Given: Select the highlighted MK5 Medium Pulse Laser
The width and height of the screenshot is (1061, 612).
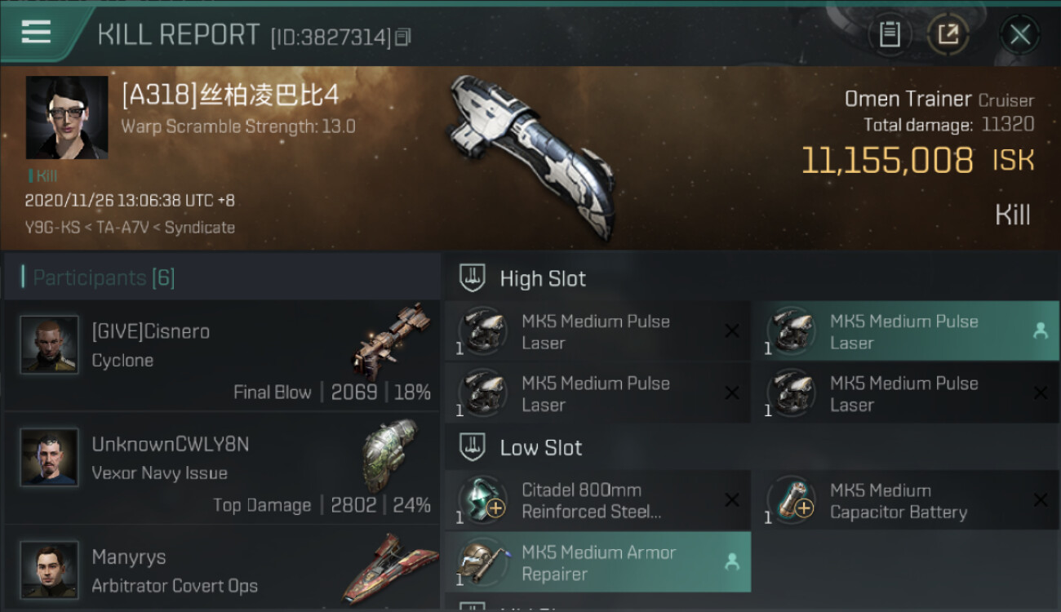Looking at the screenshot, I should pyautogui.click(x=905, y=331).
